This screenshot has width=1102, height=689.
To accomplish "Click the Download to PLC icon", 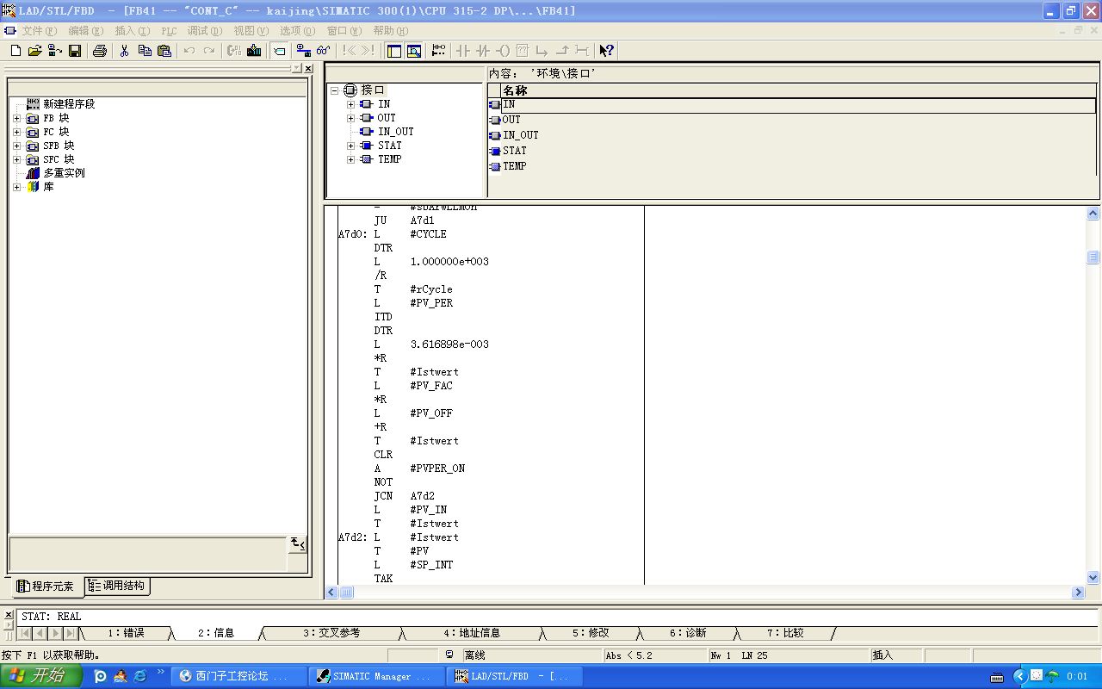I will pyautogui.click(x=254, y=51).
